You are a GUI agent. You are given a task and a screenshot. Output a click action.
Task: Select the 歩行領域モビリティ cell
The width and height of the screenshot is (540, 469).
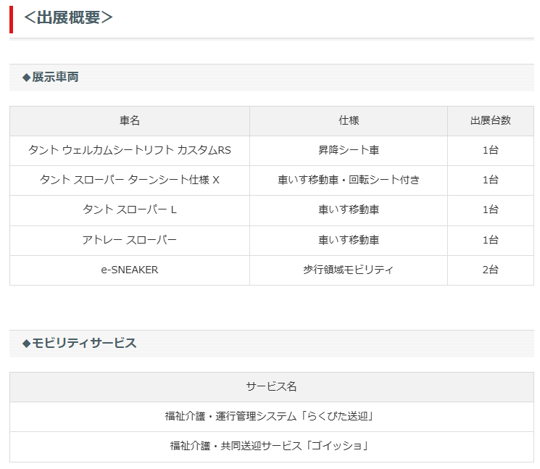(x=348, y=269)
